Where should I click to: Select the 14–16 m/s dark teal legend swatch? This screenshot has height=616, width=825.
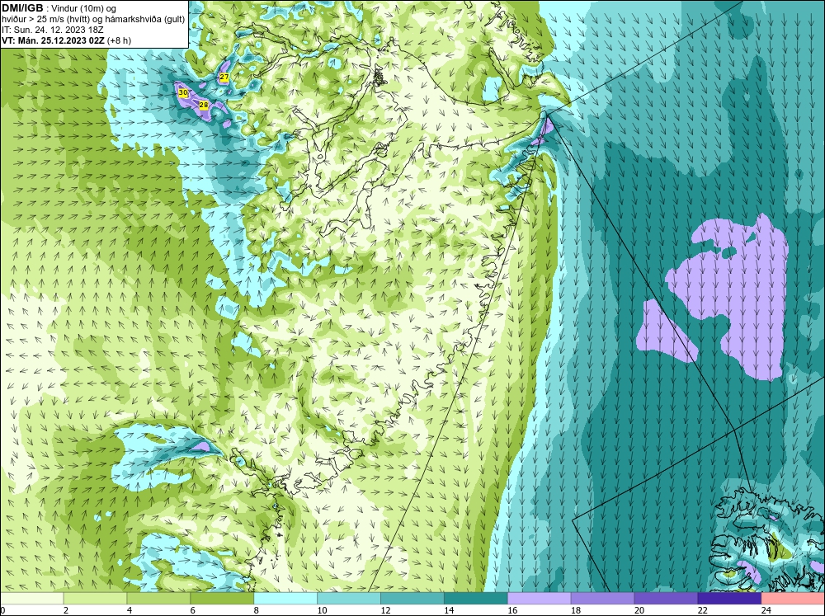pyautogui.click(x=476, y=599)
